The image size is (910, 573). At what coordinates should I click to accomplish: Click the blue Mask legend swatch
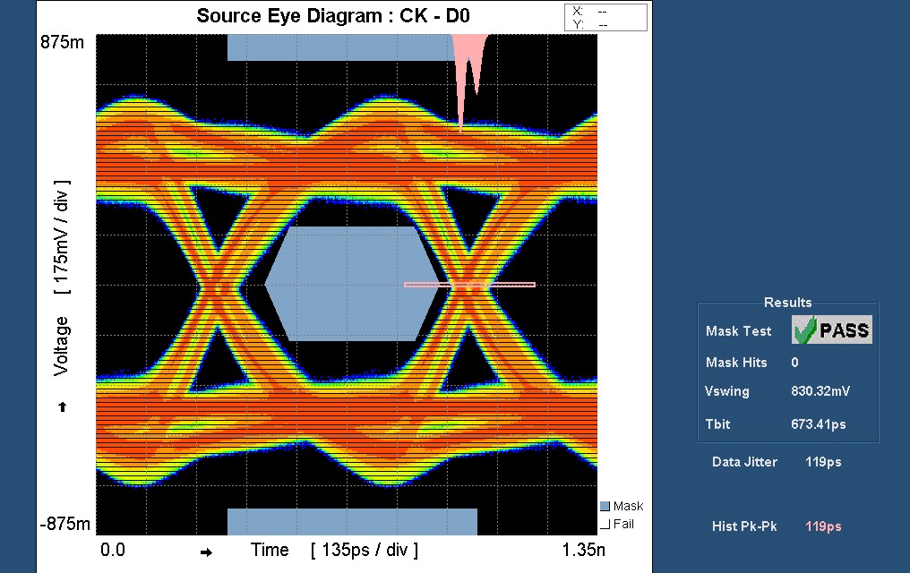[605, 507]
